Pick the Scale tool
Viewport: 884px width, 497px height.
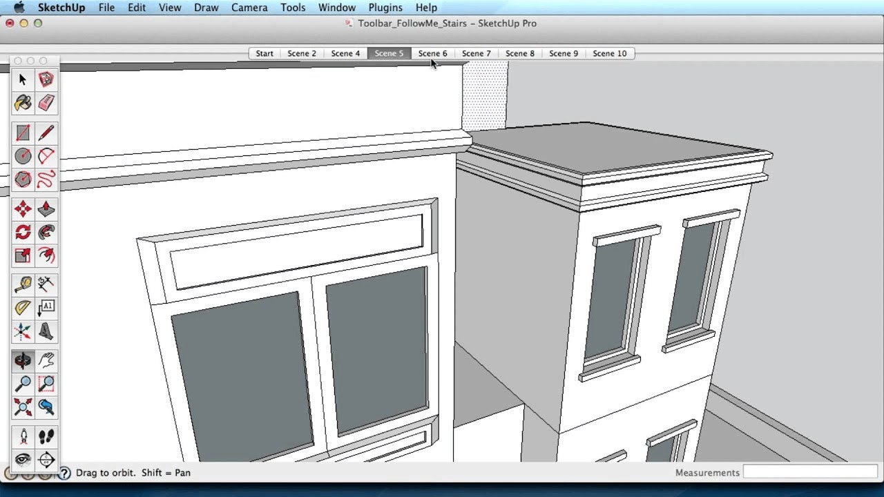pyautogui.click(x=23, y=256)
